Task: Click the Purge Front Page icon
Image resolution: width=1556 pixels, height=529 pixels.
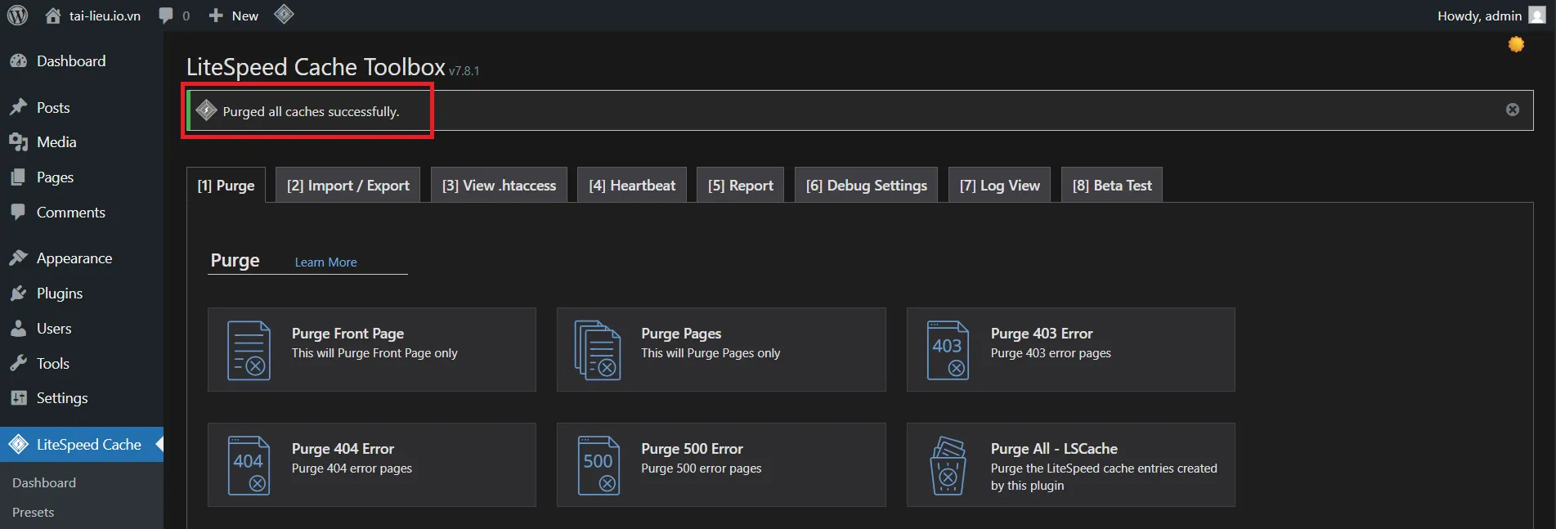Action: 249,350
